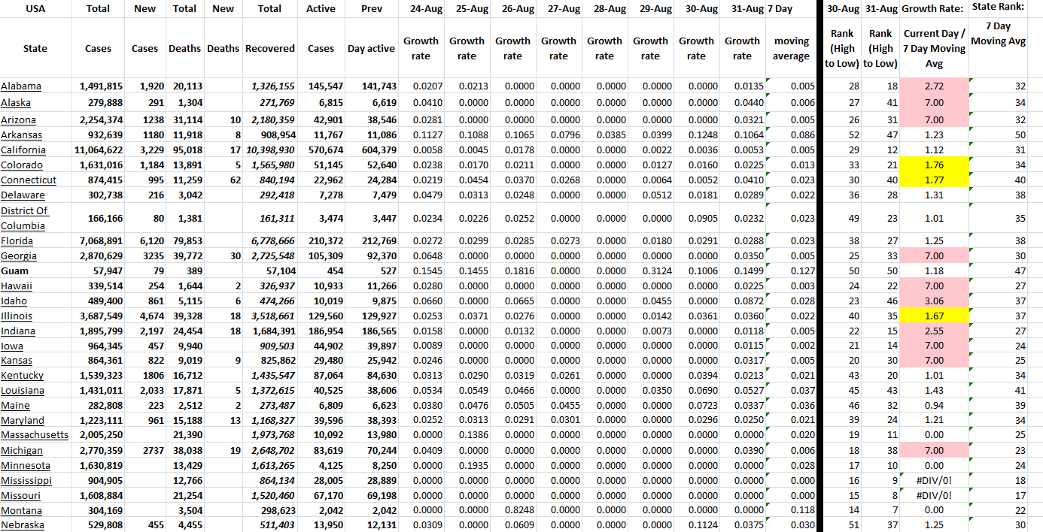The width and height of the screenshot is (1043, 532).
Task: Click the Hawaii state link
Action: 17,286
